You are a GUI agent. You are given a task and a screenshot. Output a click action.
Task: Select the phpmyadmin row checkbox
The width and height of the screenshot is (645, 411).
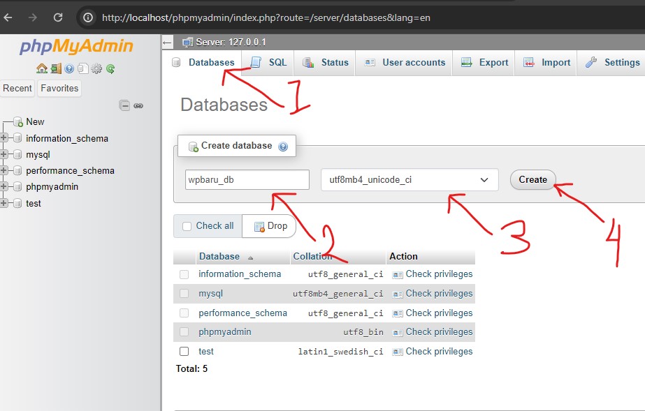(184, 331)
